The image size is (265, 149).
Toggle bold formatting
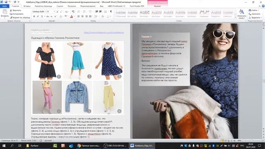click(34, 17)
